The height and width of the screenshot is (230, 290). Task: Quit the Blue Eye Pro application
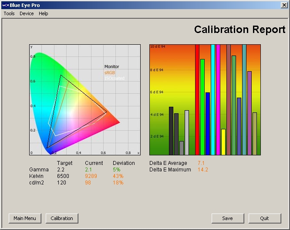[x=265, y=218]
